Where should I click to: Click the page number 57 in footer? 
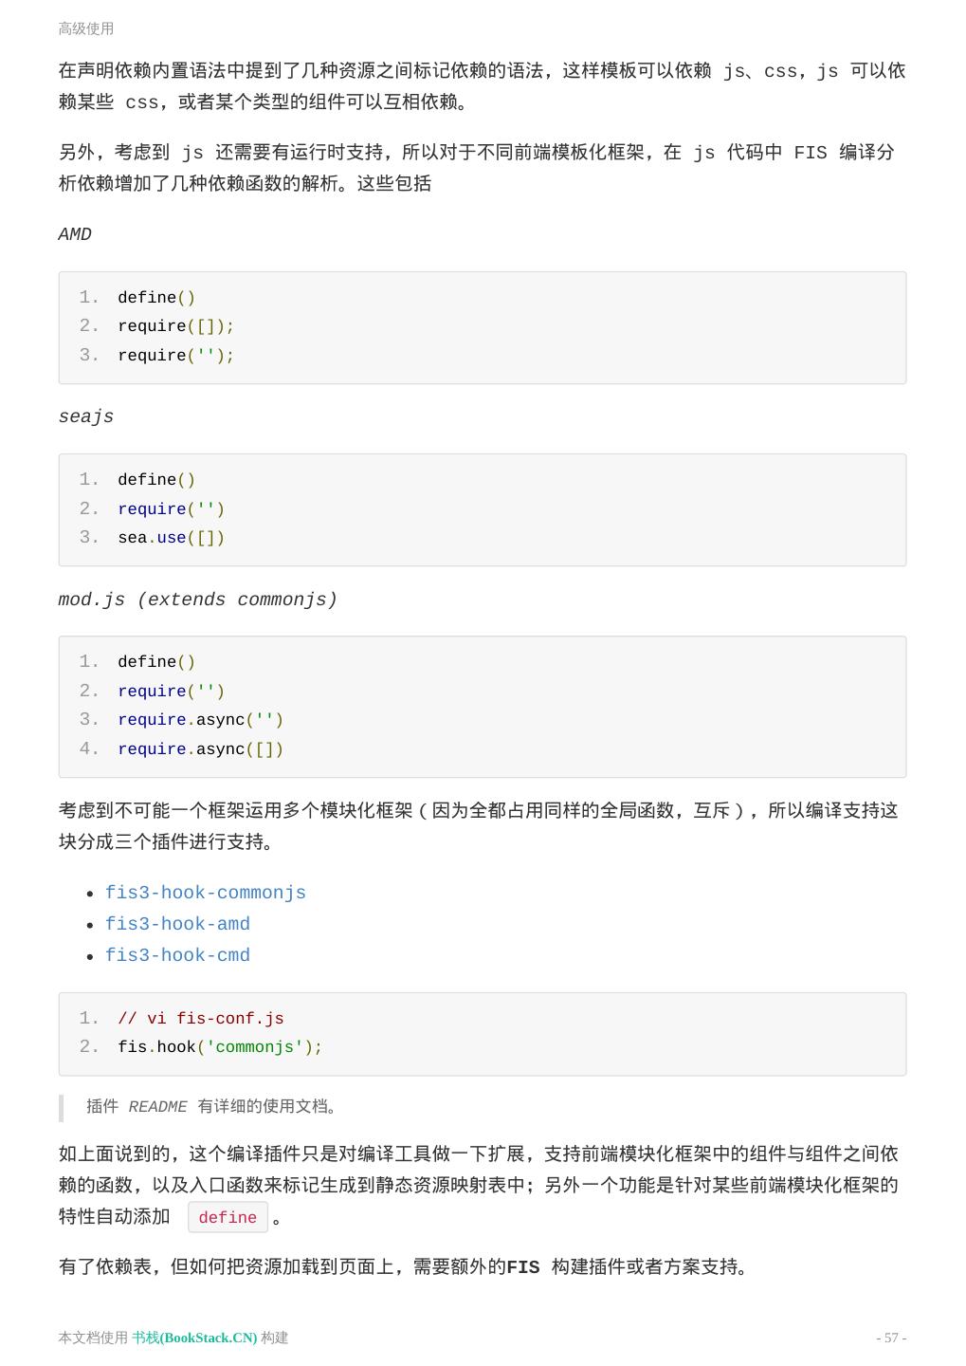[x=891, y=1338]
